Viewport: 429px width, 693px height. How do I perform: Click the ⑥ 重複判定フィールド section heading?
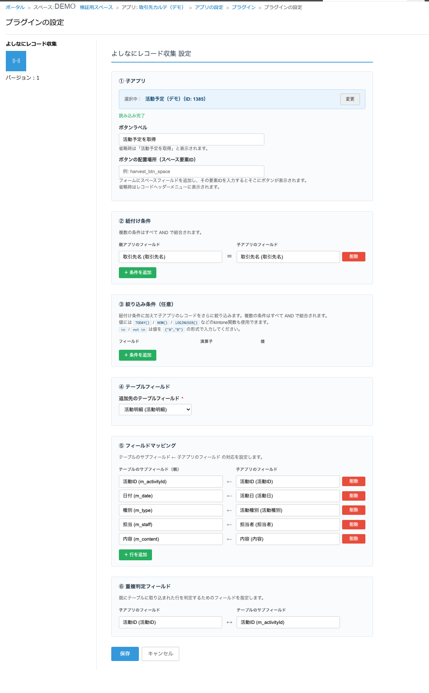145,586
